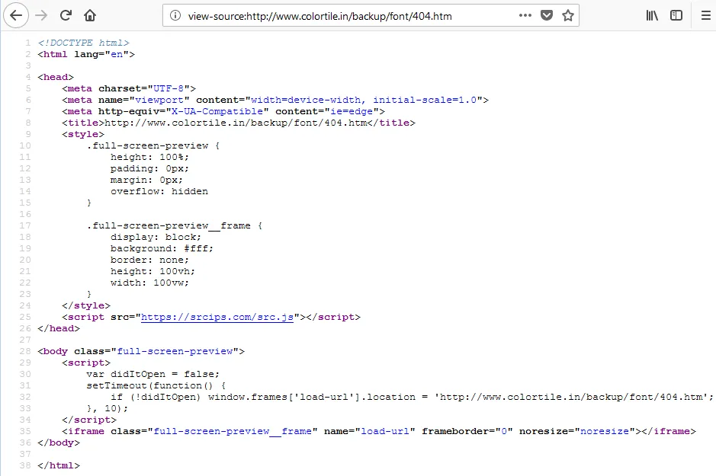The height and width of the screenshot is (476, 716).
Task: Click 'var didItOpen = false;' line
Action: click(153, 374)
